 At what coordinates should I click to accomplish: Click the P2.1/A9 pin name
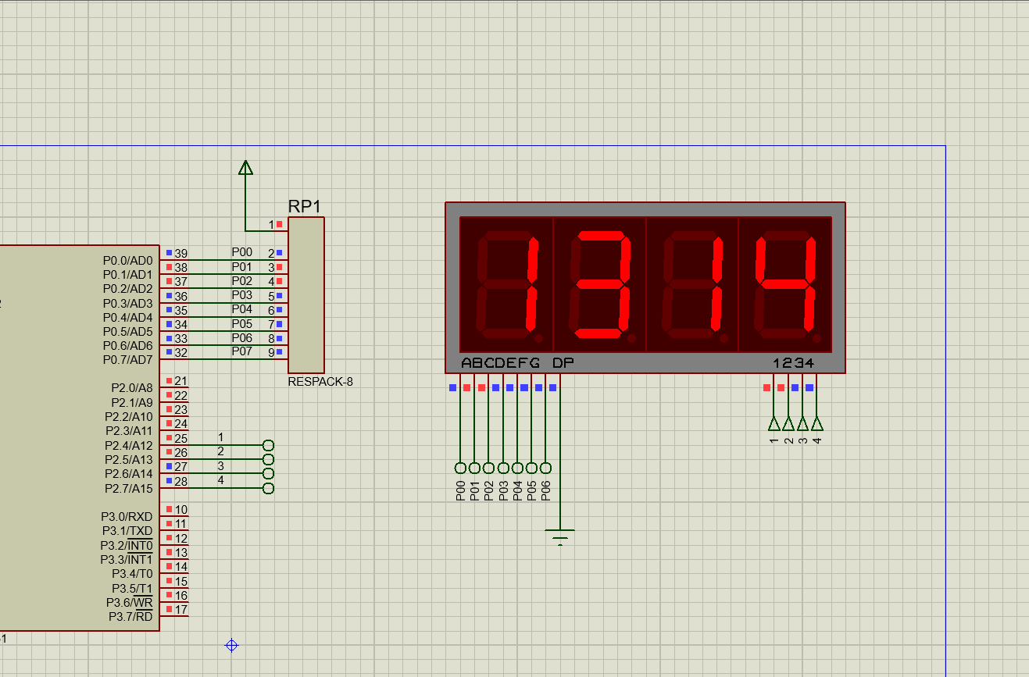tap(132, 402)
